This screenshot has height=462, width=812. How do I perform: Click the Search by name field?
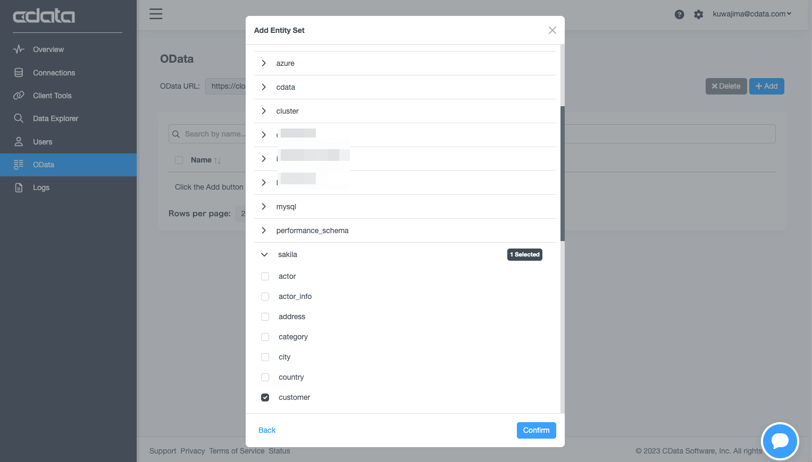coord(472,134)
